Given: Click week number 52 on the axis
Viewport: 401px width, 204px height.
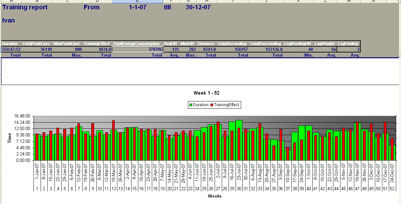Looking at the screenshot, I should point(392,189).
